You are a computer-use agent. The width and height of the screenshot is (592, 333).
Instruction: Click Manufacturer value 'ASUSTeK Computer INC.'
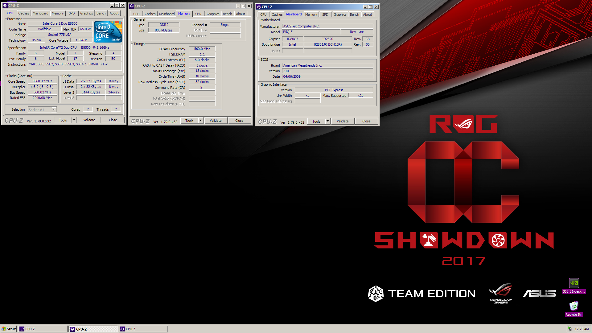327,26
